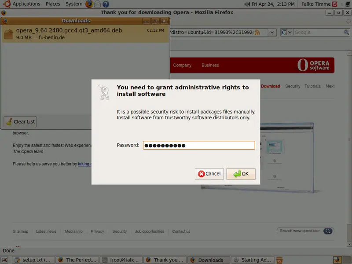Open the mail client launcher icon in top panel
Viewport: 352px width, 264px height.
97,4
